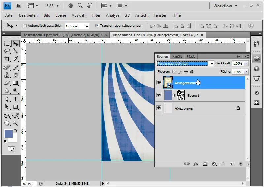Select the Path Selection arrow tool
This screenshot has width=264, height=187.
coord(7,107)
